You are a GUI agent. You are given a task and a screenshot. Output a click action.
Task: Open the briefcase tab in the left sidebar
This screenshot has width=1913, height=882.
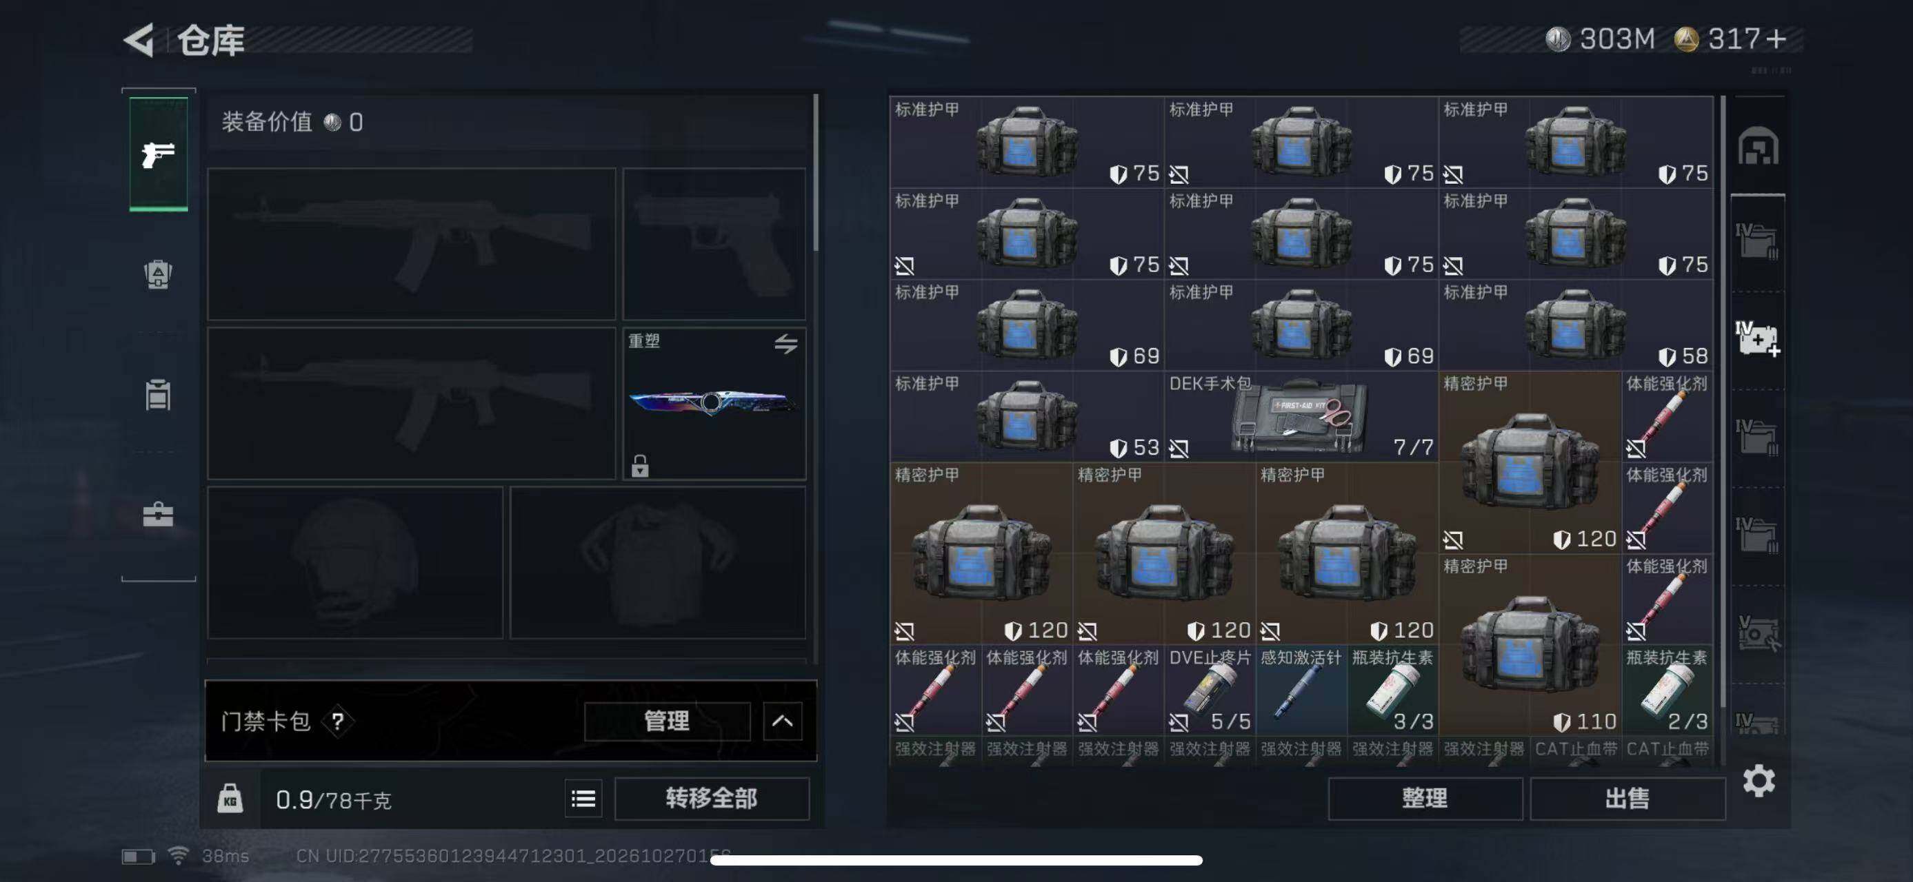click(x=158, y=514)
